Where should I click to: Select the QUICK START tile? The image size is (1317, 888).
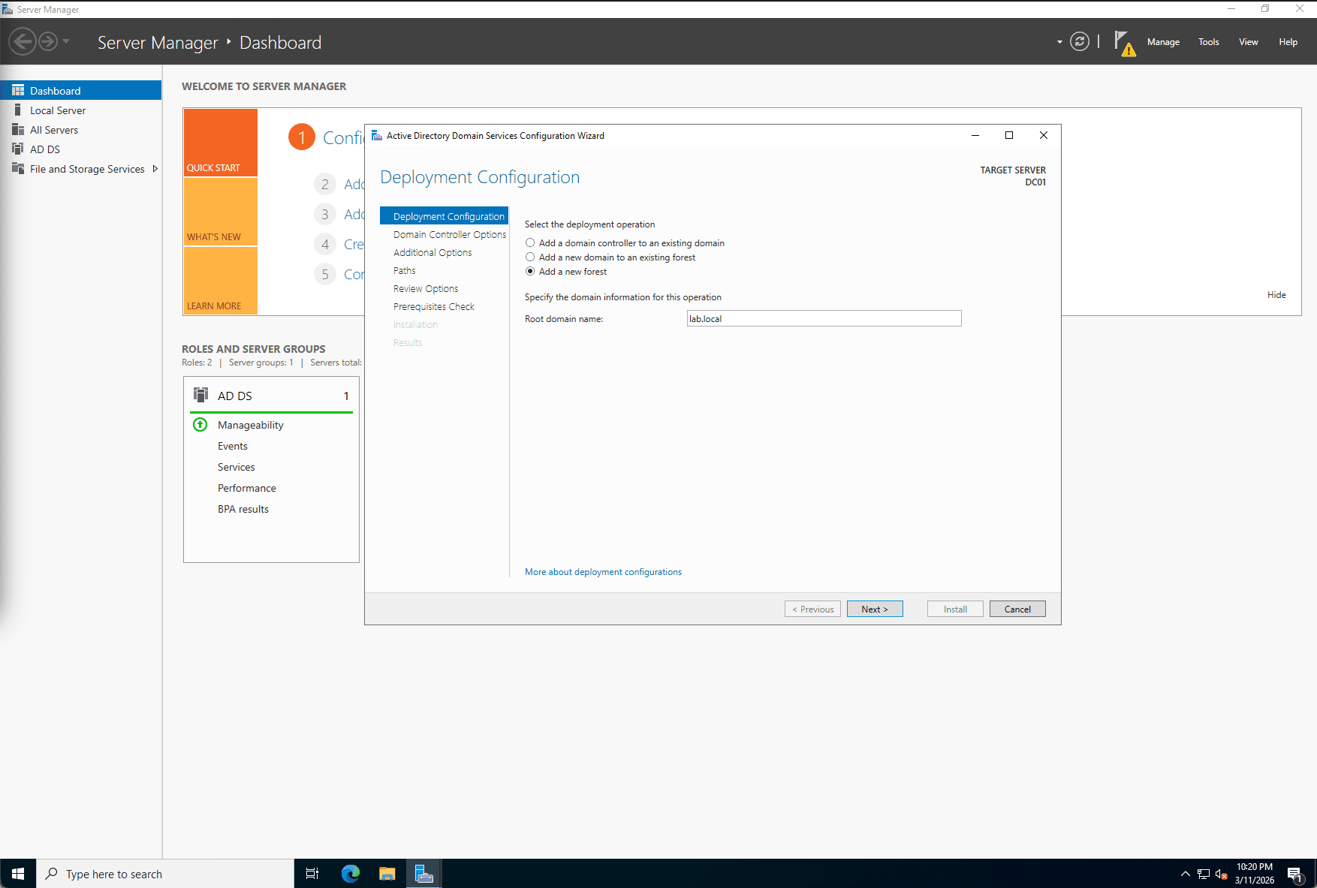tap(220, 143)
